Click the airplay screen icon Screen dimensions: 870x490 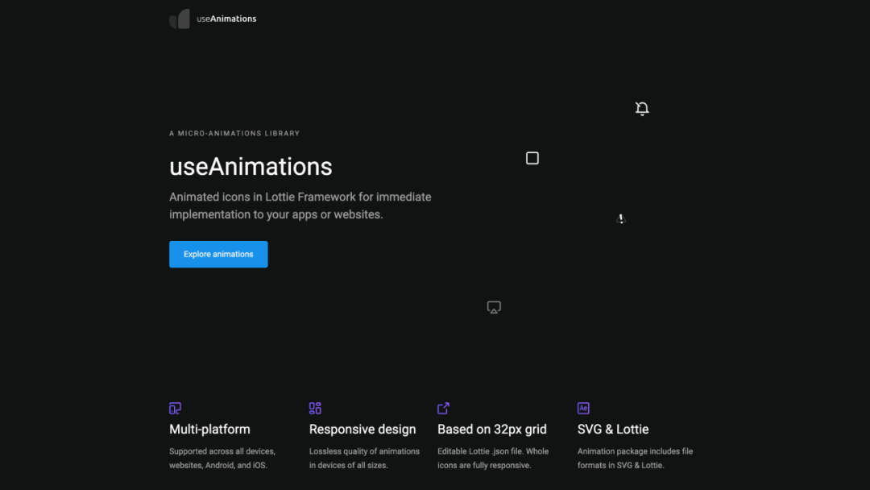pyautogui.click(x=494, y=307)
